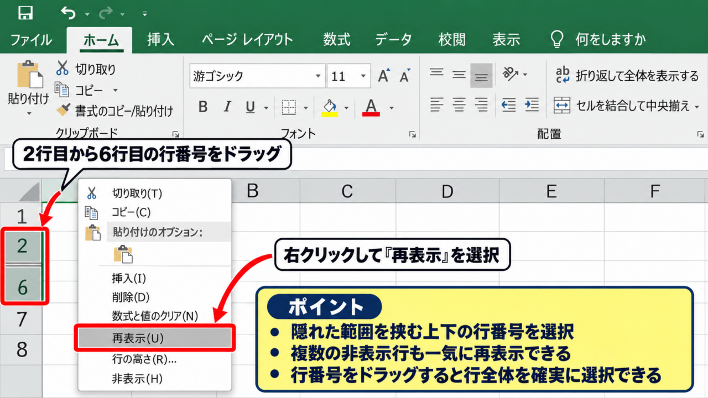Open the Redo history dropdown arrow
Image resolution: width=708 pixels, height=398 pixels.
[122, 13]
